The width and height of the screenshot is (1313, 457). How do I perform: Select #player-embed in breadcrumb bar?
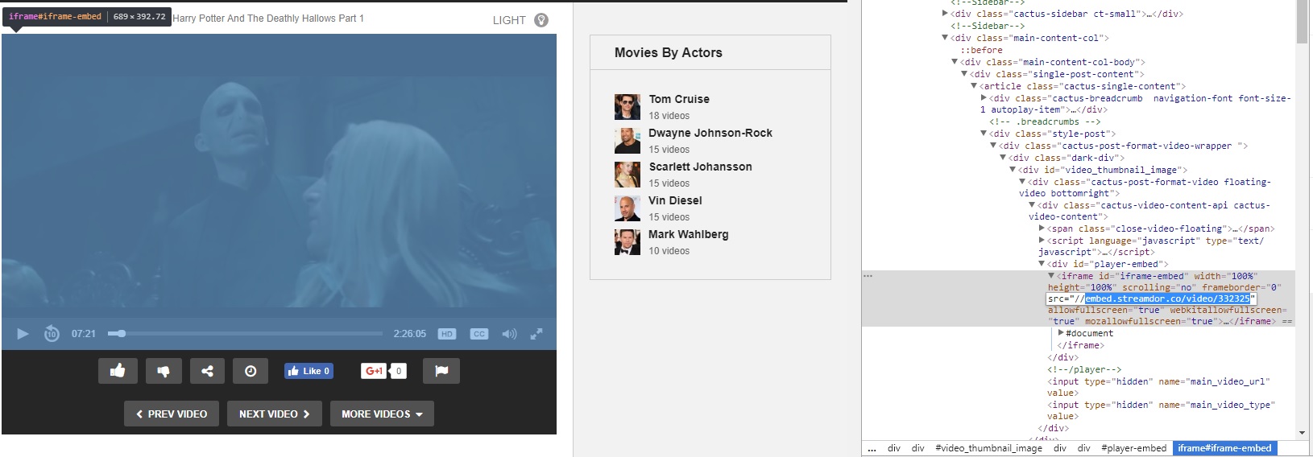[x=1133, y=448]
